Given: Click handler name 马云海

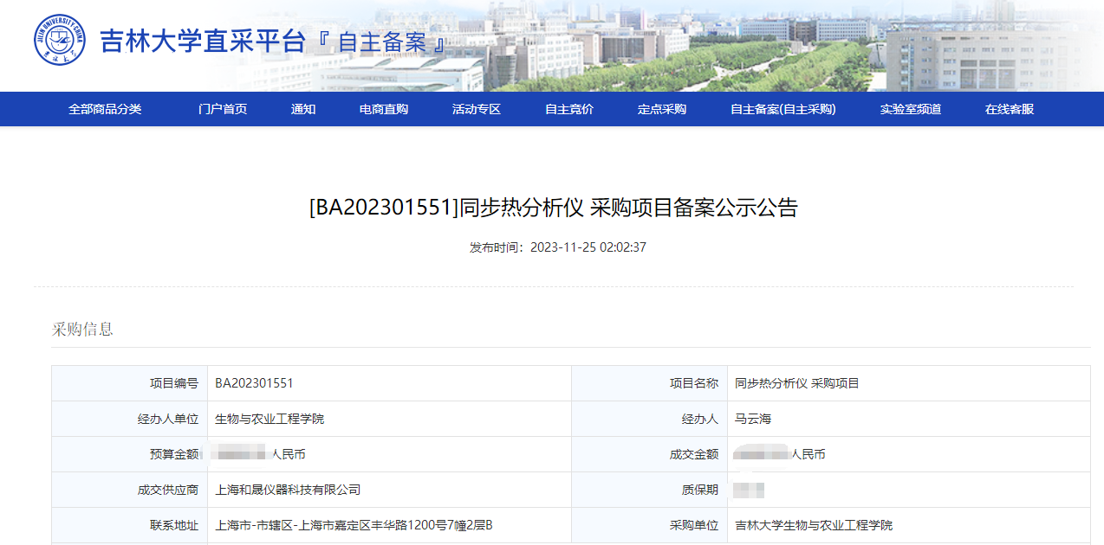Looking at the screenshot, I should tap(753, 419).
